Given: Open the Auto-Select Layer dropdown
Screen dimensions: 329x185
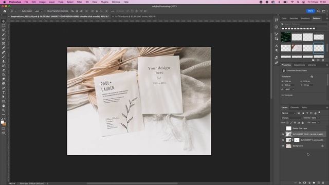Looking at the screenshot, I should [38, 11].
